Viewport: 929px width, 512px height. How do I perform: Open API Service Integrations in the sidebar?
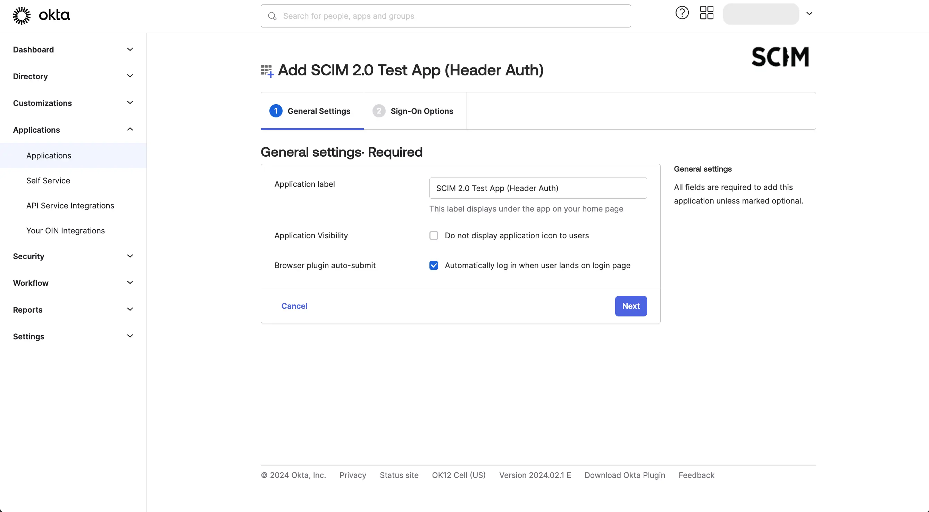70,205
